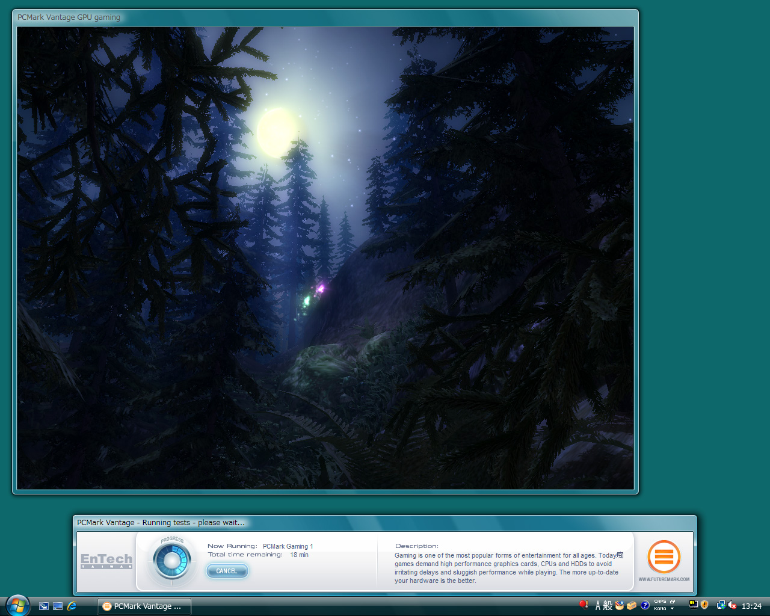Open the IME dictionary tool icon
The height and width of the screenshot is (616, 770).
620,606
